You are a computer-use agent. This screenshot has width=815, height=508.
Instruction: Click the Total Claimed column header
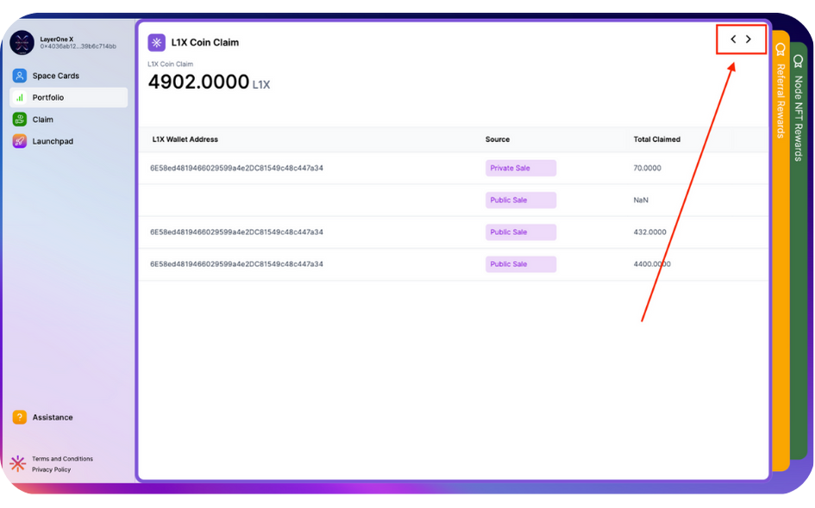click(657, 139)
